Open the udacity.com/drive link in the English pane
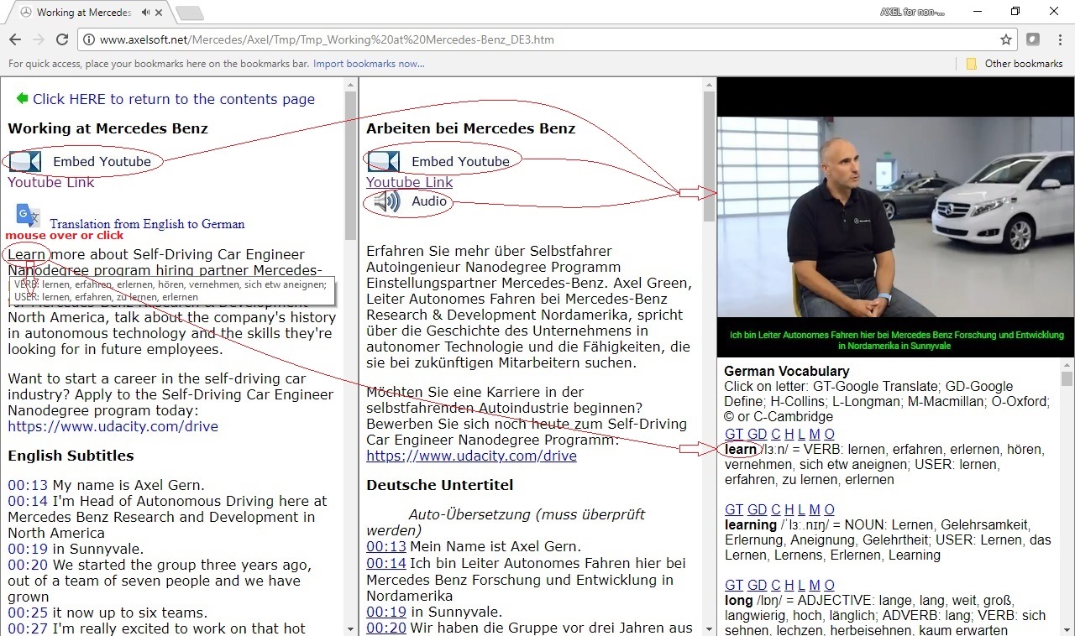This screenshot has height=636, width=1075. point(113,426)
